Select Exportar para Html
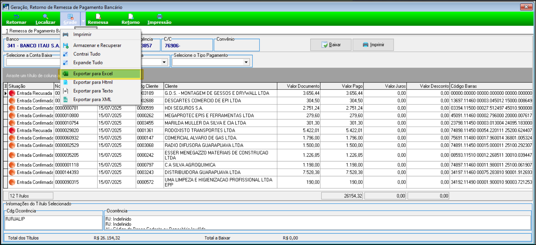Image resolution: width=536 pixels, height=245 pixels. point(100,82)
